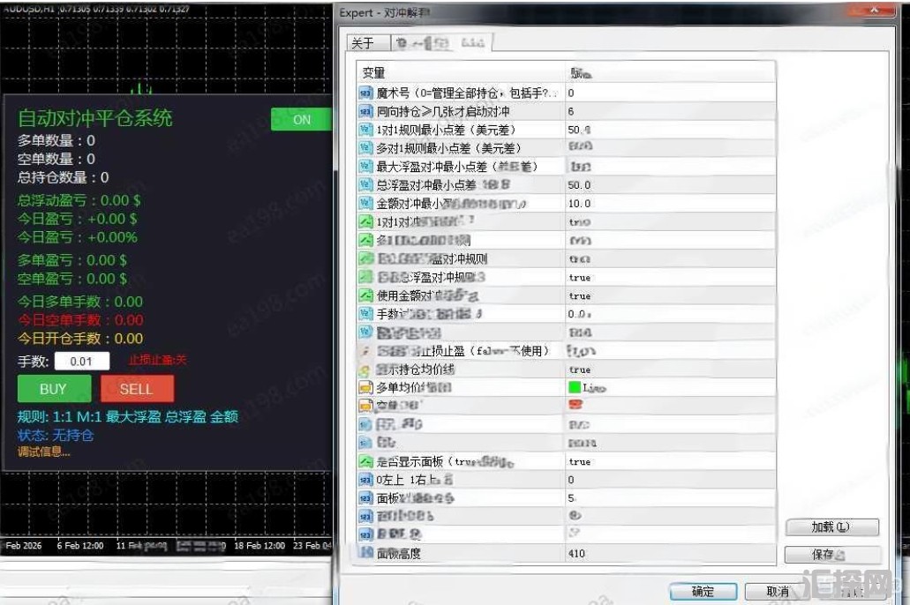Screen dimensions: 910x605
Task: Click the 确定 button in dialog
Action: 703,592
